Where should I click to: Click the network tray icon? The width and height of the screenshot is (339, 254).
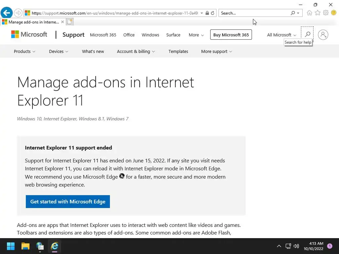[x=288, y=246]
